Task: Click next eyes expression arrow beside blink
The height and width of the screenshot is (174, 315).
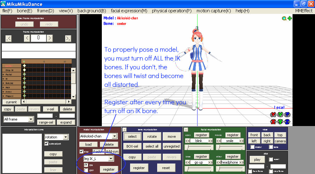Action: 210,141
